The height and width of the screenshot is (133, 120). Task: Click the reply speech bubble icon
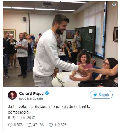coord(10,125)
